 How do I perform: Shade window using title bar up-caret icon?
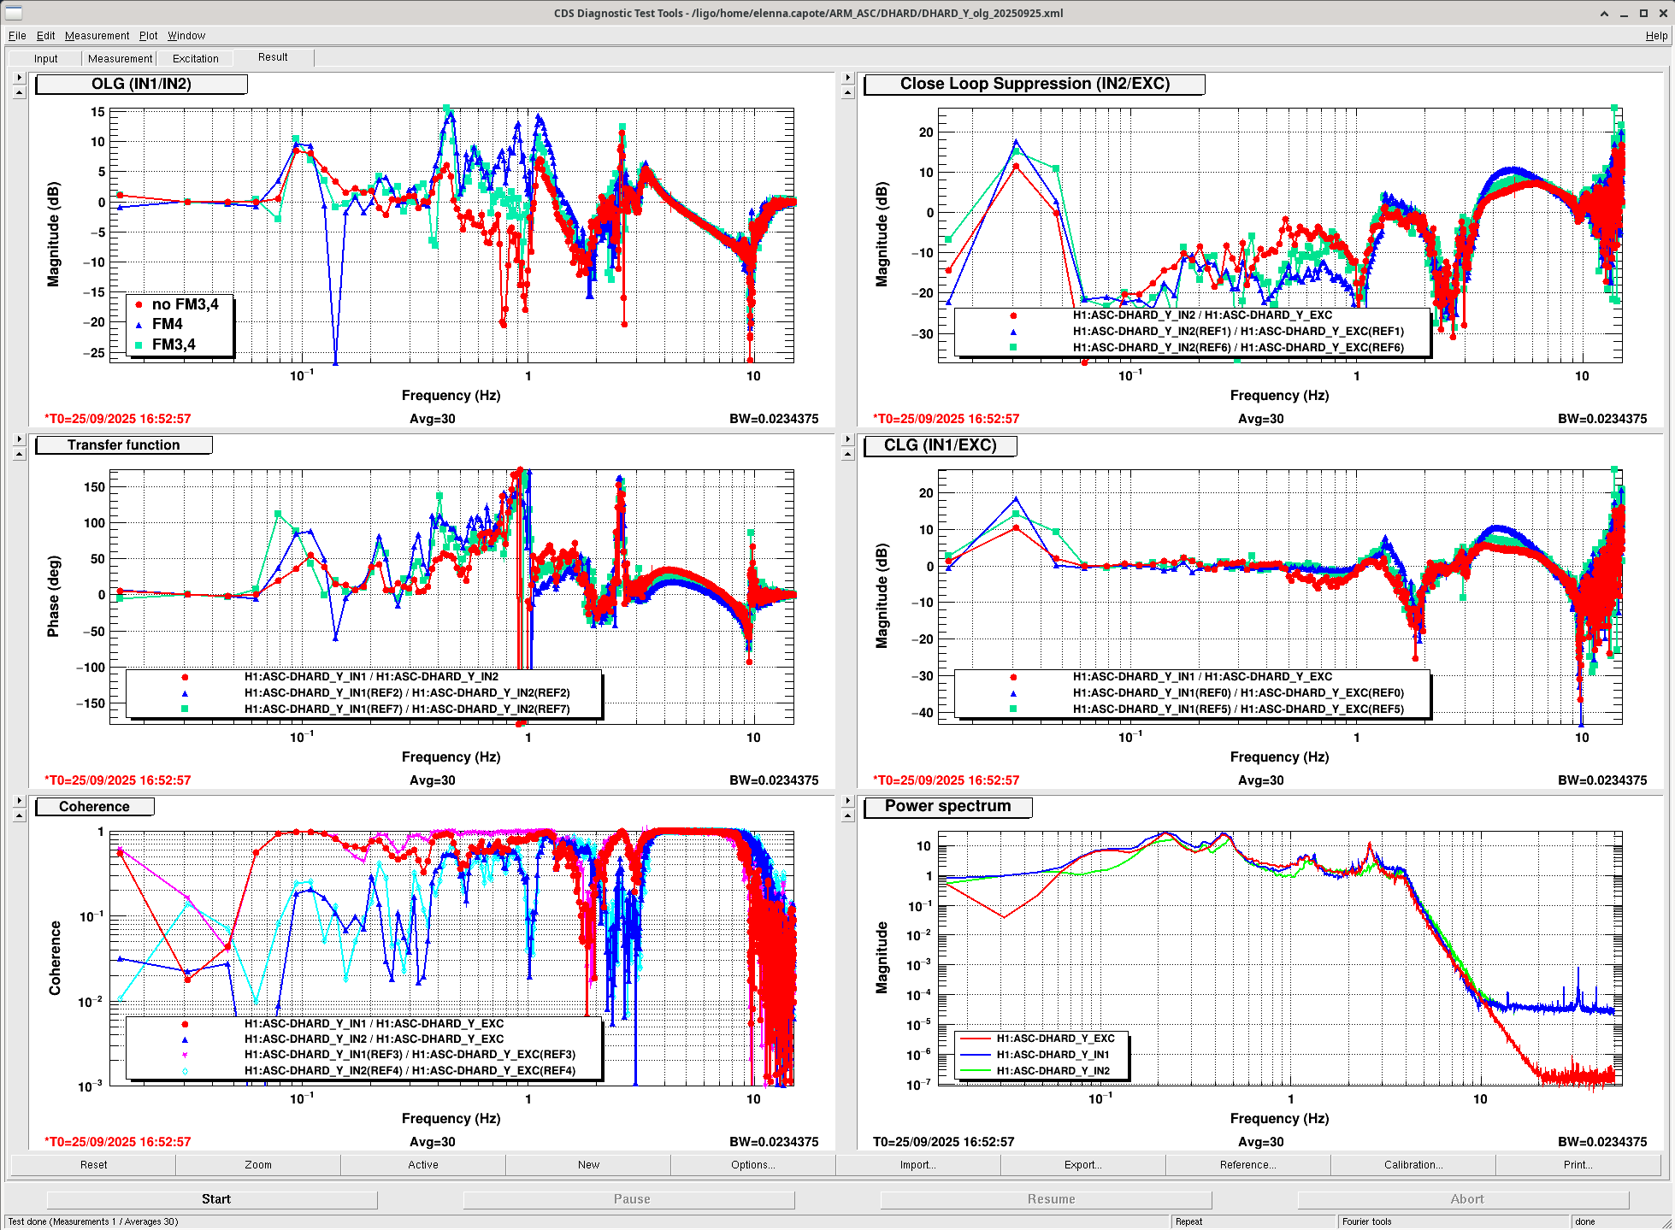point(1604,13)
